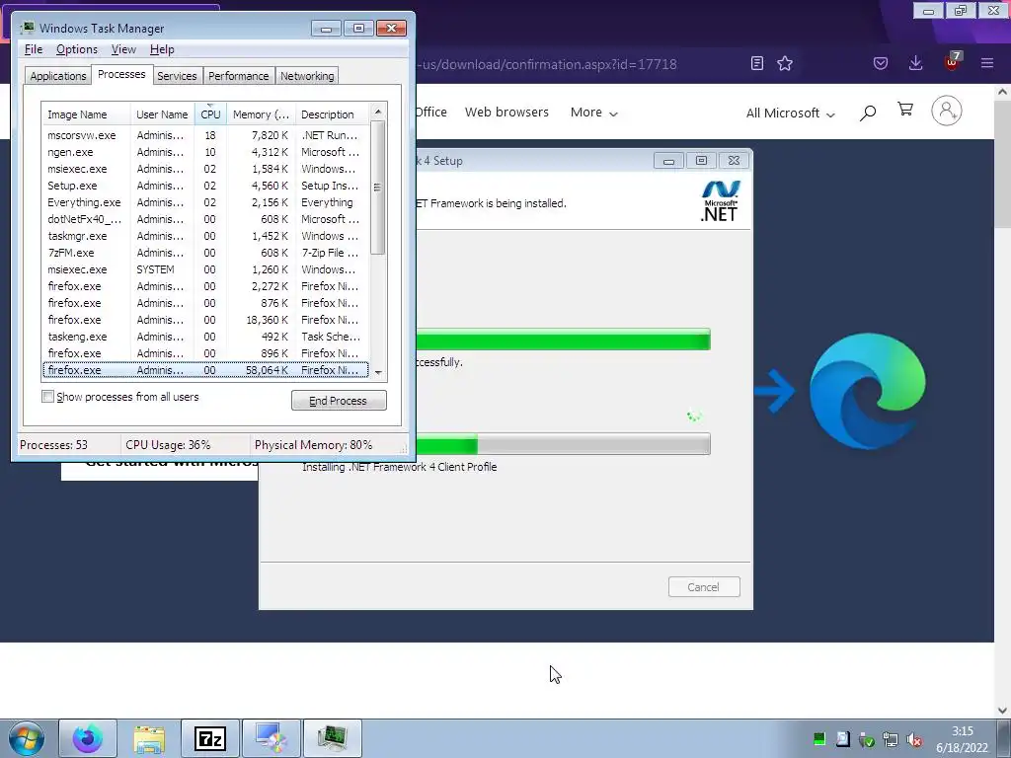The width and height of the screenshot is (1011, 758).
Task: Click browser page scroll up arrow
Action: coord(1003,92)
